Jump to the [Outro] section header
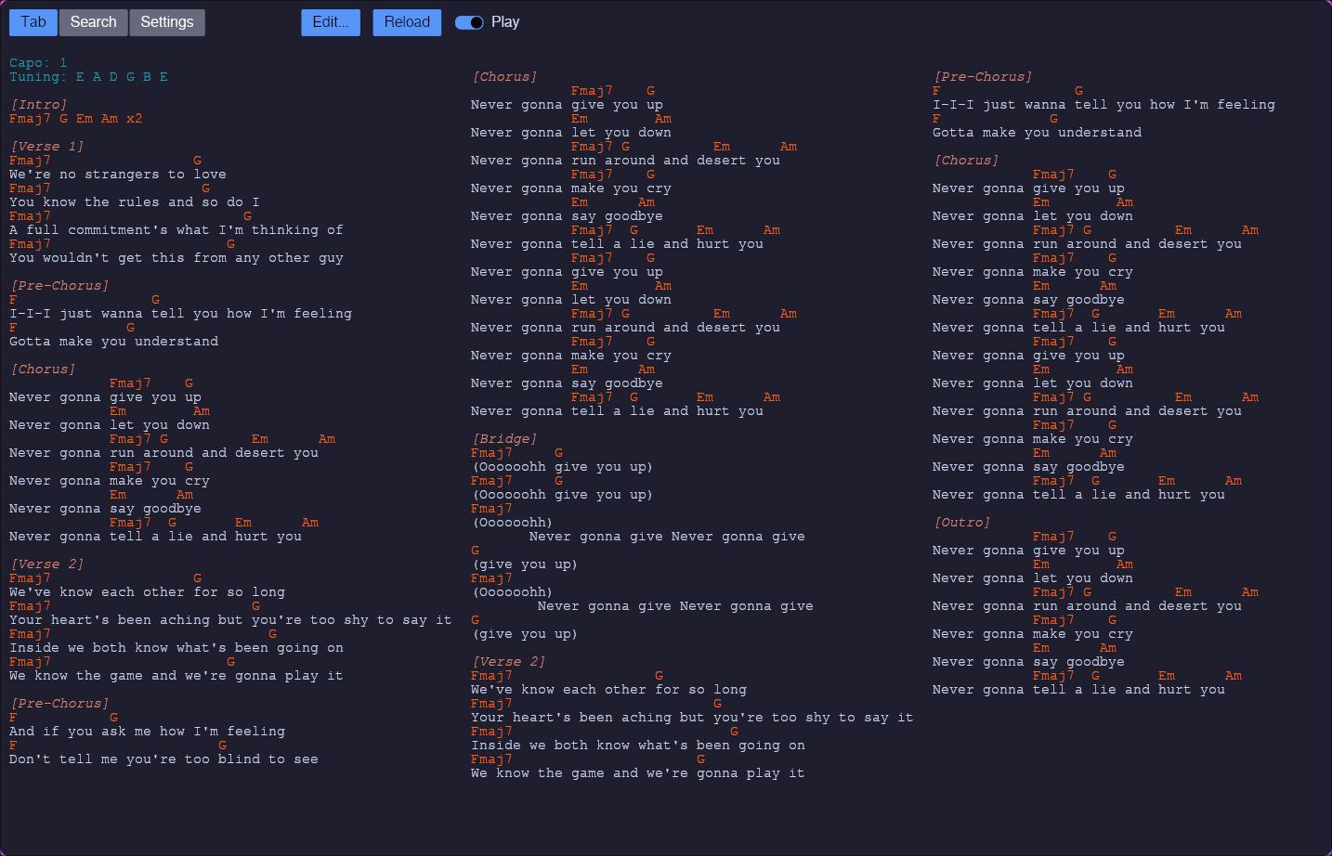Image resolution: width=1332 pixels, height=856 pixels. point(961,523)
